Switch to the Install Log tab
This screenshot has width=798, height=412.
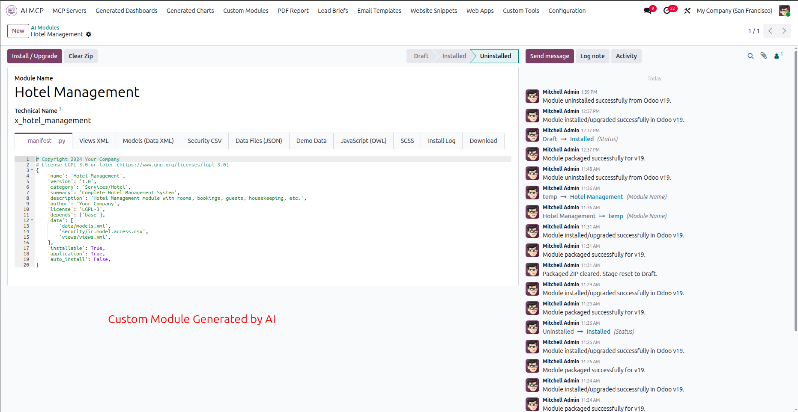[442, 141]
